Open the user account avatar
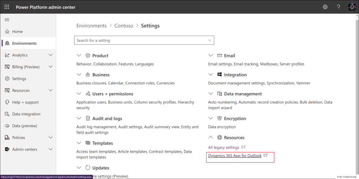Screen dimensions: 359x179 tap(352, 7)
